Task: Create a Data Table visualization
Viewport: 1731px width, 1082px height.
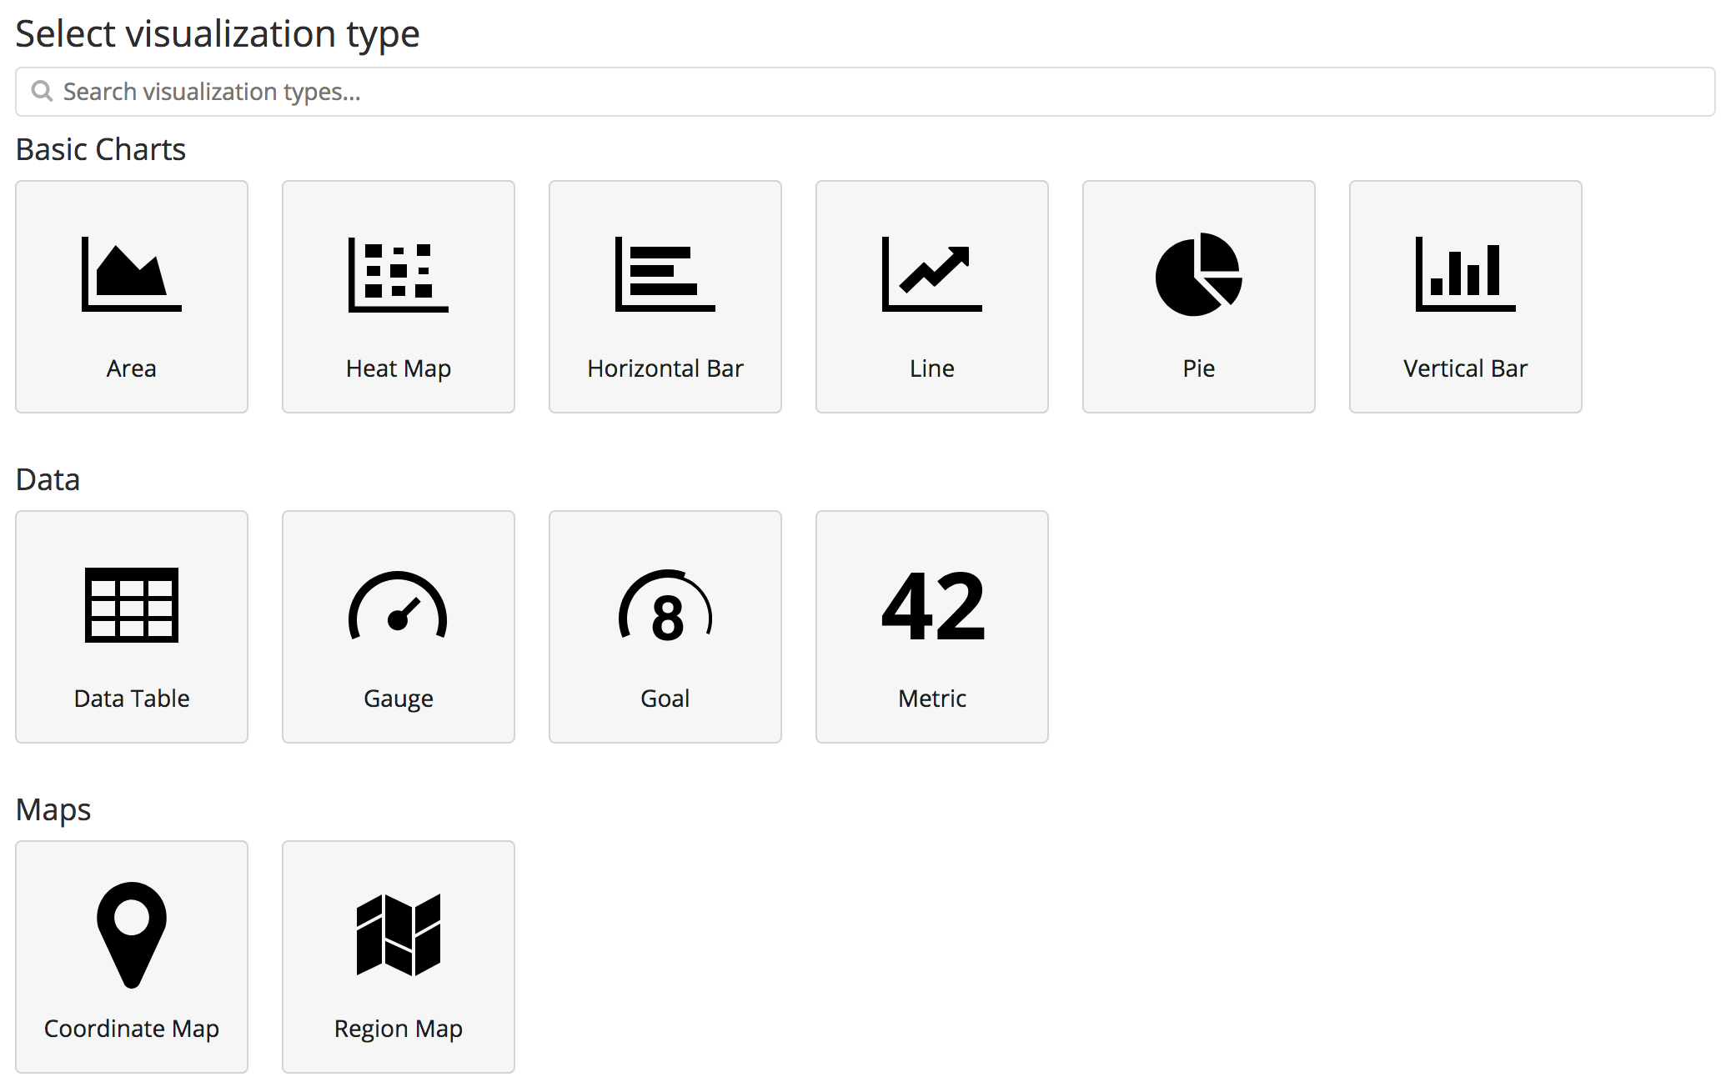Action: 132,627
